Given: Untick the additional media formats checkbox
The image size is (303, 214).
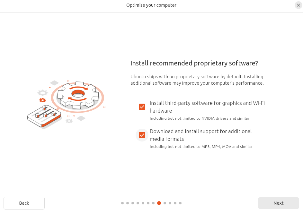Looking at the screenshot, I should [x=142, y=135].
